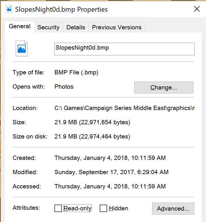Screen dimensions: 206x222
Task: Tick the Hidden attribute checkbox
Action: (103, 208)
